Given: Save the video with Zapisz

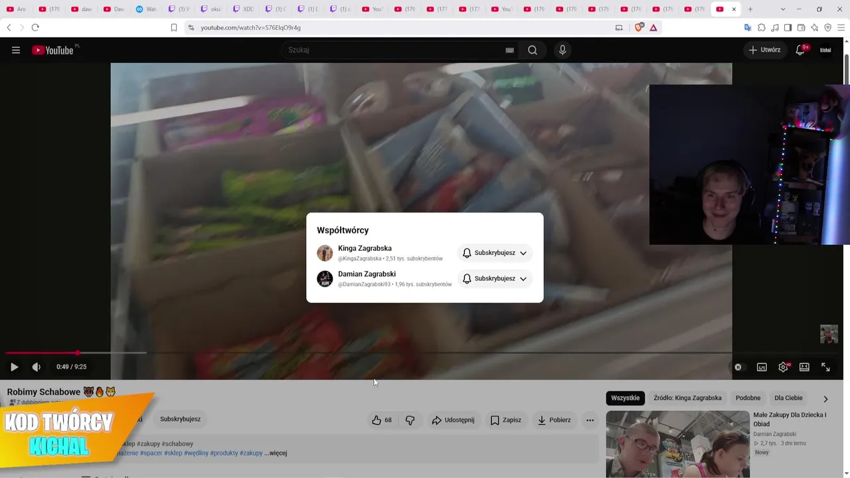Looking at the screenshot, I should [x=505, y=420].
